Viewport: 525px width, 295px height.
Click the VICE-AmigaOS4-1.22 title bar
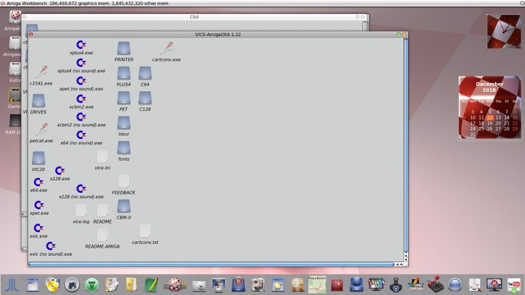(218, 35)
